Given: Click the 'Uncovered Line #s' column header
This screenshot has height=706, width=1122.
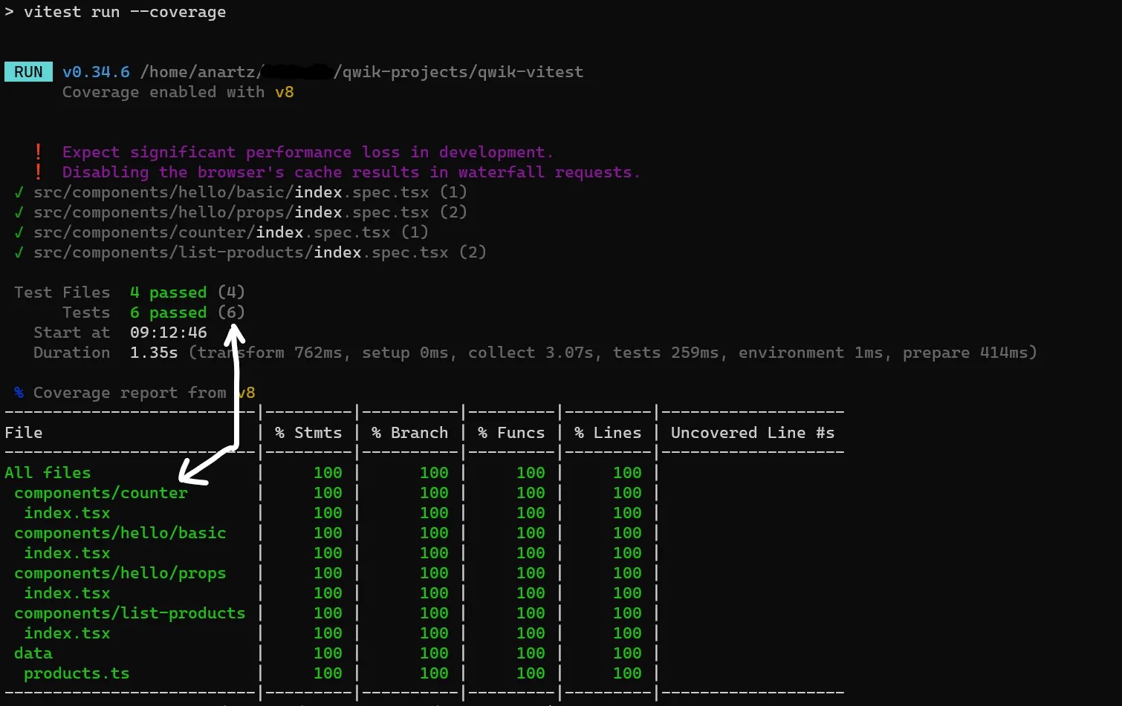Looking at the screenshot, I should click(x=753, y=433).
